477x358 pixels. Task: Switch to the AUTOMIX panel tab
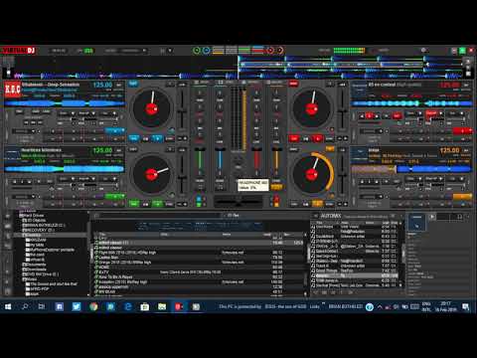[x=331, y=216]
